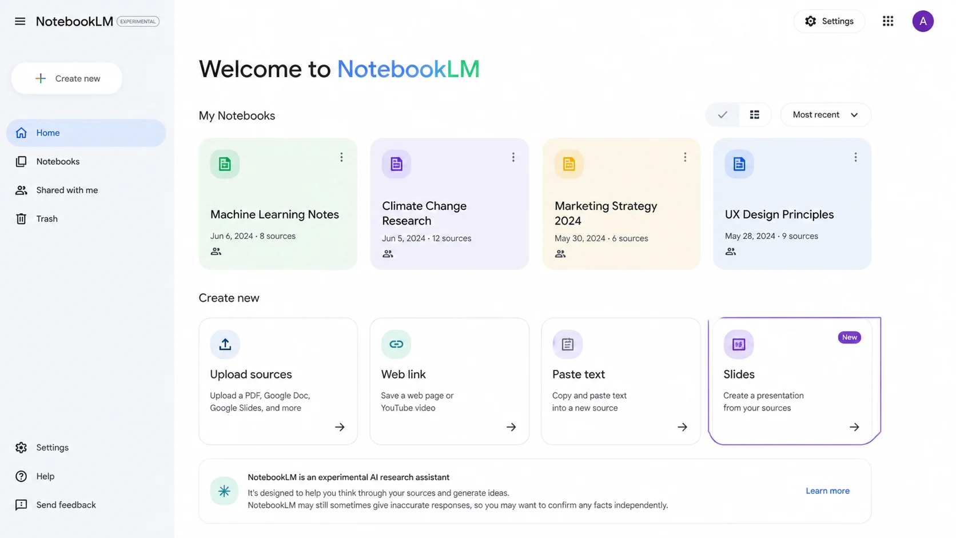Click the top-right Settings button
This screenshot has height=538, width=956.
829,21
